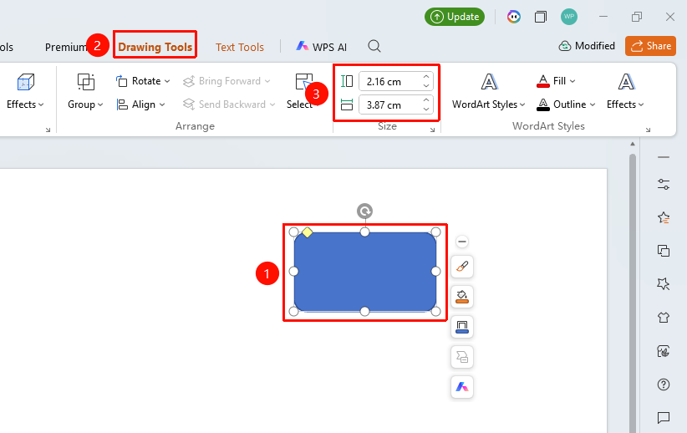Click the shape outline icon

pyautogui.click(x=462, y=327)
